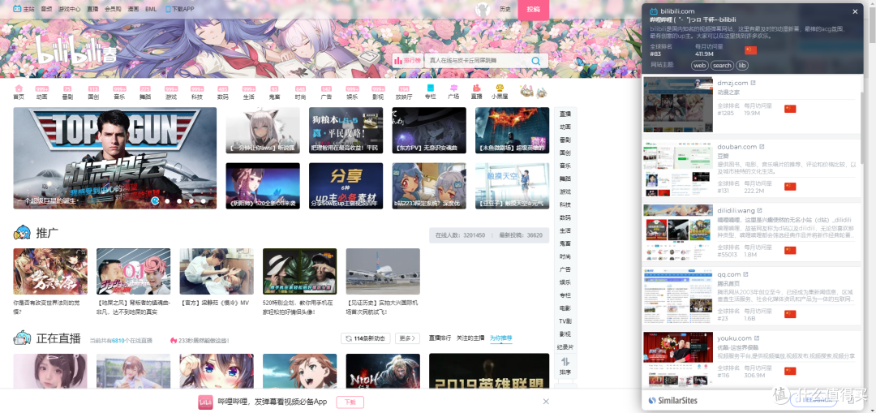
Task: Jump to TV剧 in right side navigation
Action: [x=565, y=321]
